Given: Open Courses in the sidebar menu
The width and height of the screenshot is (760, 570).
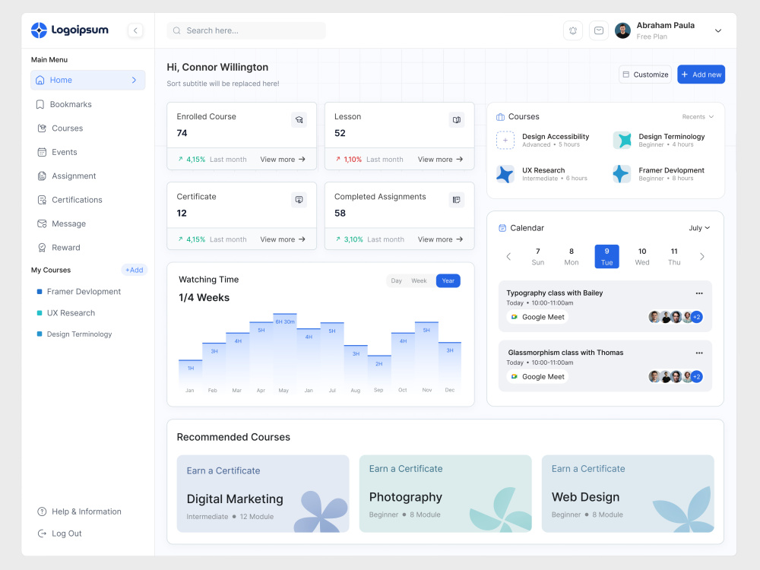Looking at the screenshot, I should (x=60, y=128).
